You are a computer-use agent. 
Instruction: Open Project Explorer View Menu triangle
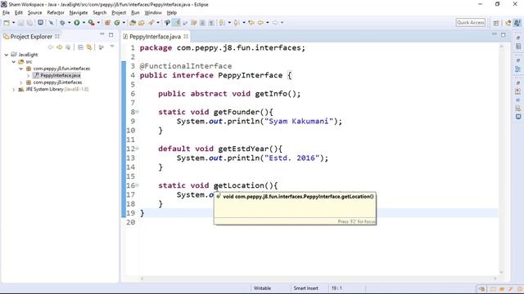click(x=112, y=47)
